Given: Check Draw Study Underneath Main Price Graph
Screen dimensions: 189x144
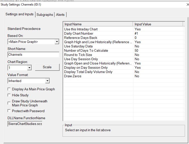Looking at the screenshot, I should tap(9, 103).
